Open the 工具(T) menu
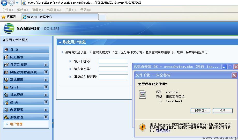 click(x=70, y=10)
